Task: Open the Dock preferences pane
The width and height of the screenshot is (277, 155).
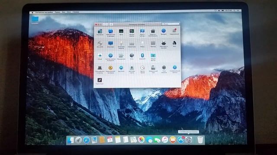Action: (x=121, y=31)
